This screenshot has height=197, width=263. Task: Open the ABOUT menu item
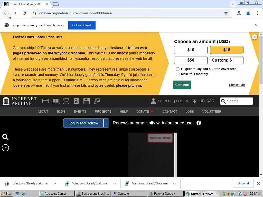click(43, 111)
